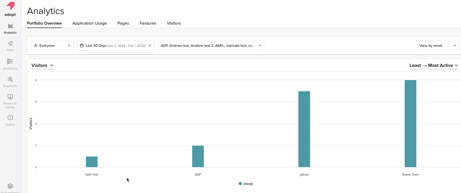
Task: Click the github bar in chart
Action: tap(304, 129)
